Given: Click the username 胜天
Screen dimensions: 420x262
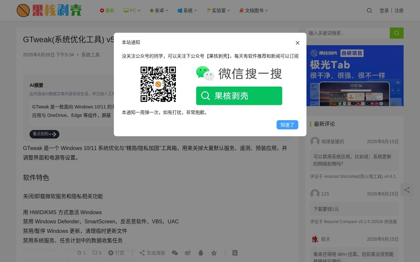Looking at the screenshot, I should click(326, 239).
